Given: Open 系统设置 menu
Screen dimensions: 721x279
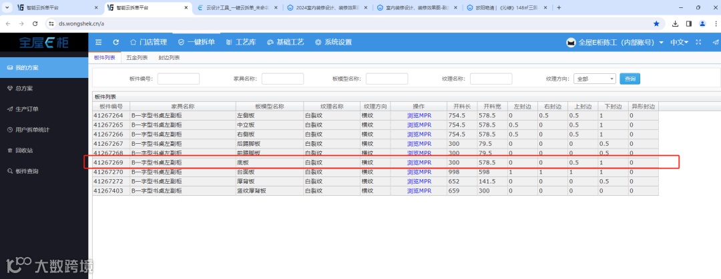Looking at the screenshot, I should tap(333, 42).
